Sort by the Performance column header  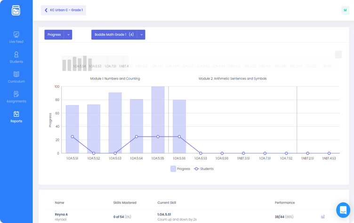click(x=285, y=203)
